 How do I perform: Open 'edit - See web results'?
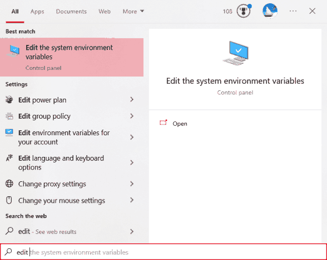[71, 231]
